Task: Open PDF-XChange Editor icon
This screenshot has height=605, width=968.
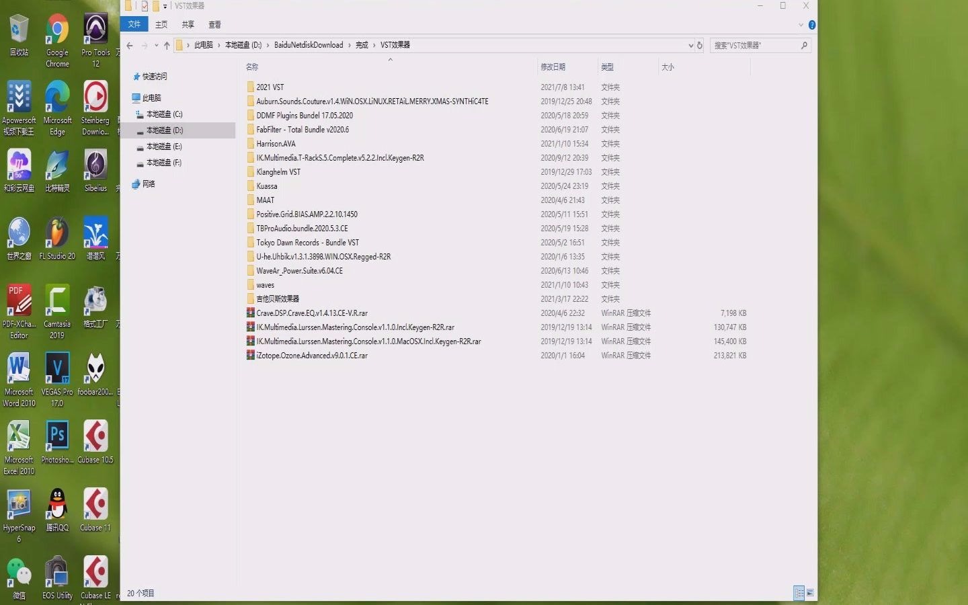Action: pyautogui.click(x=19, y=311)
